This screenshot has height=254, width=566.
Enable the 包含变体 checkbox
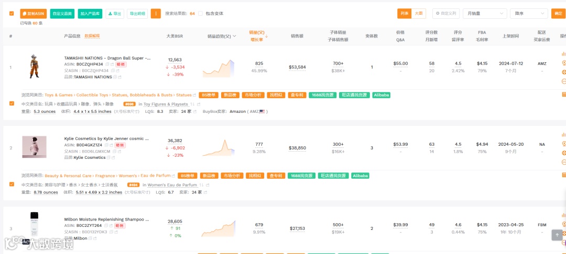pos(200,14)
